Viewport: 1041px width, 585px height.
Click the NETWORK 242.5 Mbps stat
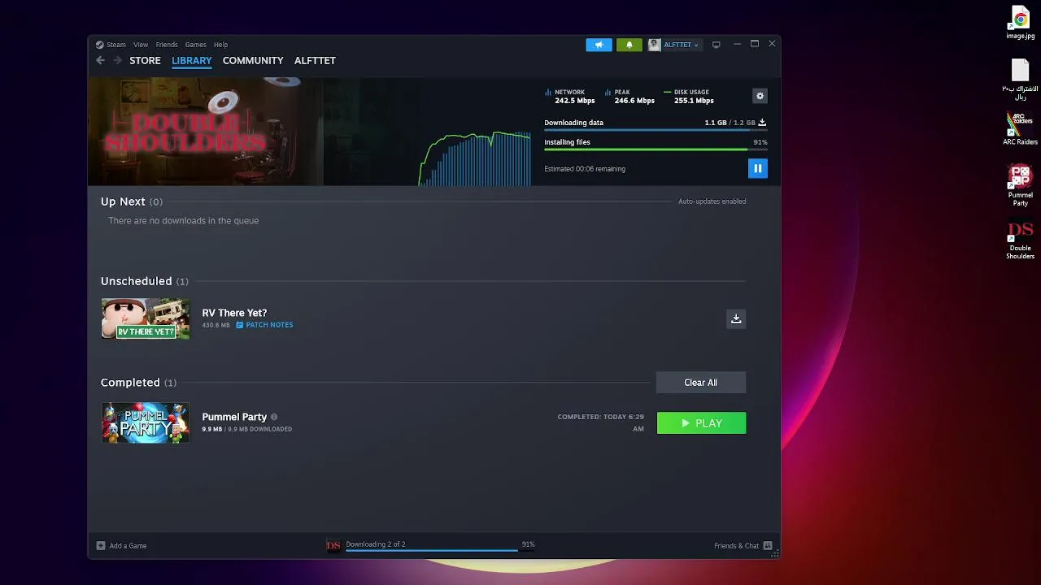[570, 97]
